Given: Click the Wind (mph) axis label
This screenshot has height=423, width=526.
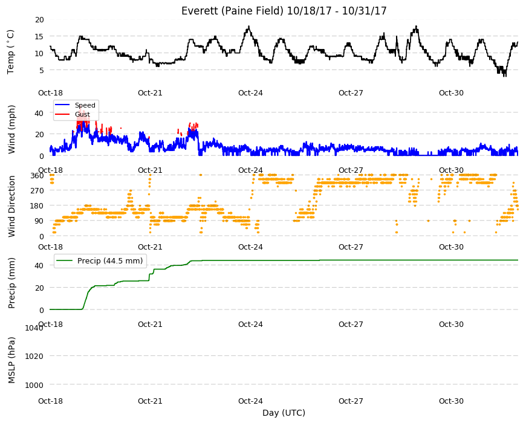Looking at the screenshot, I should click(11, 129).
